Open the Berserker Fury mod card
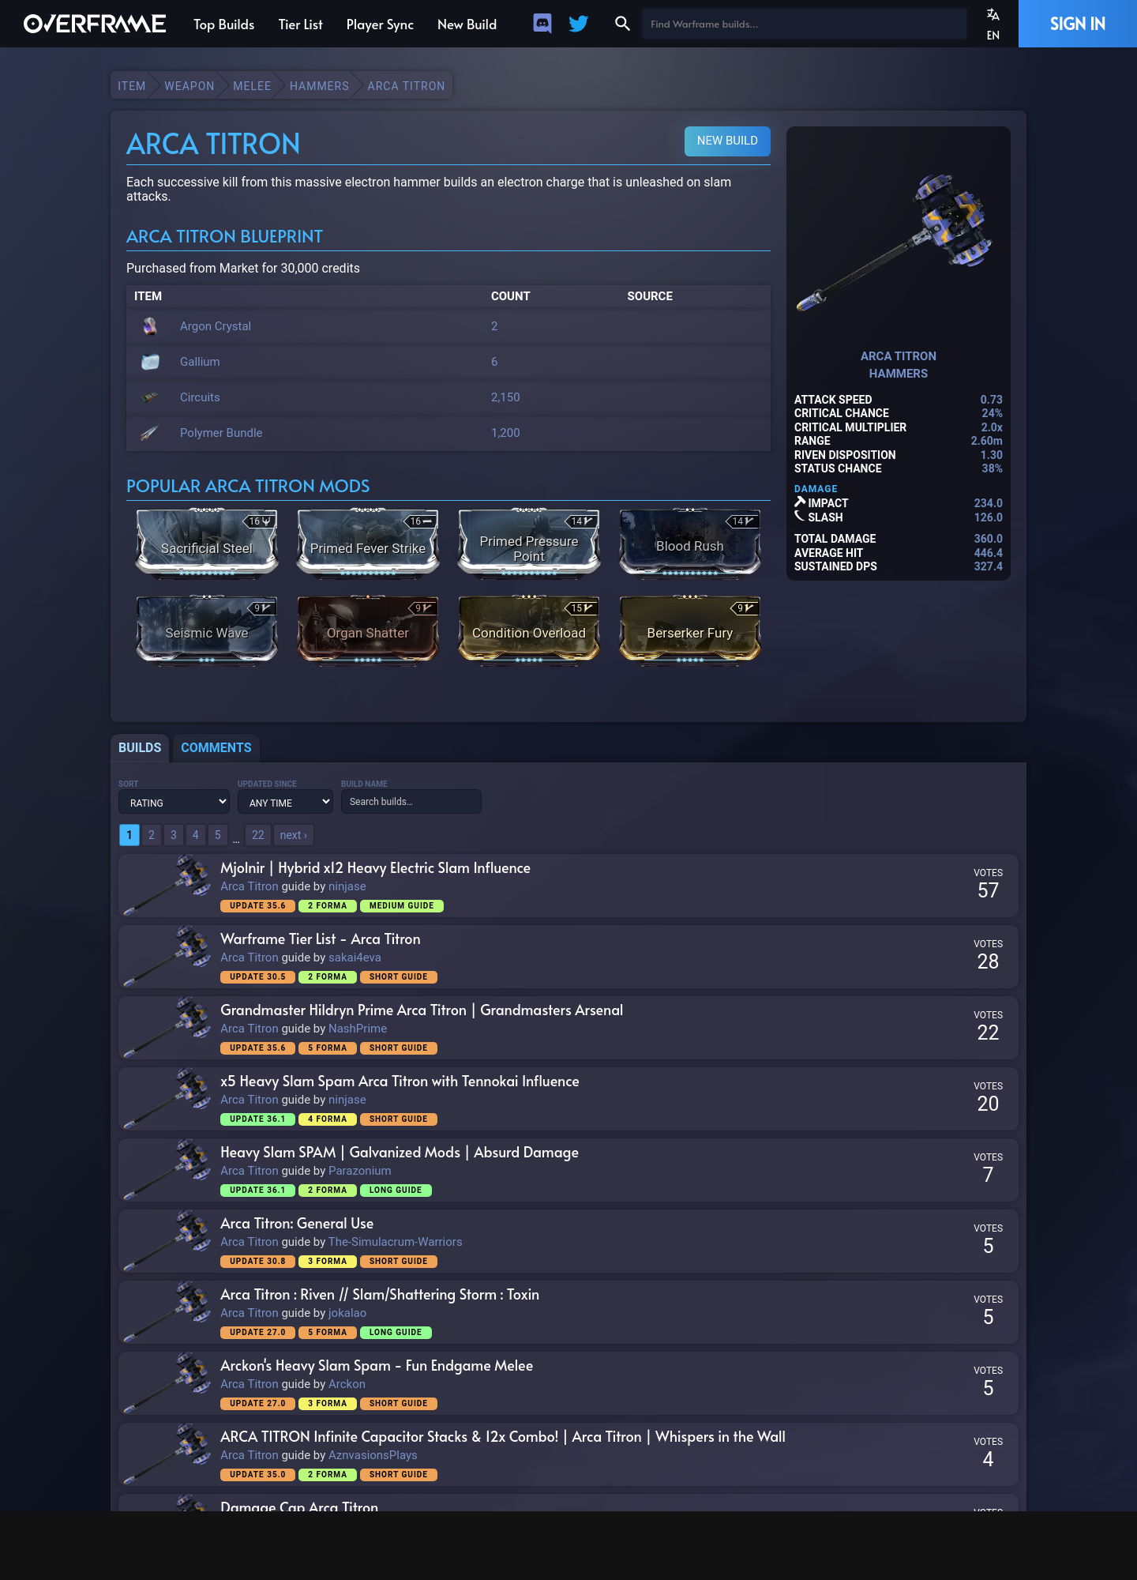 tap(690, 630)
